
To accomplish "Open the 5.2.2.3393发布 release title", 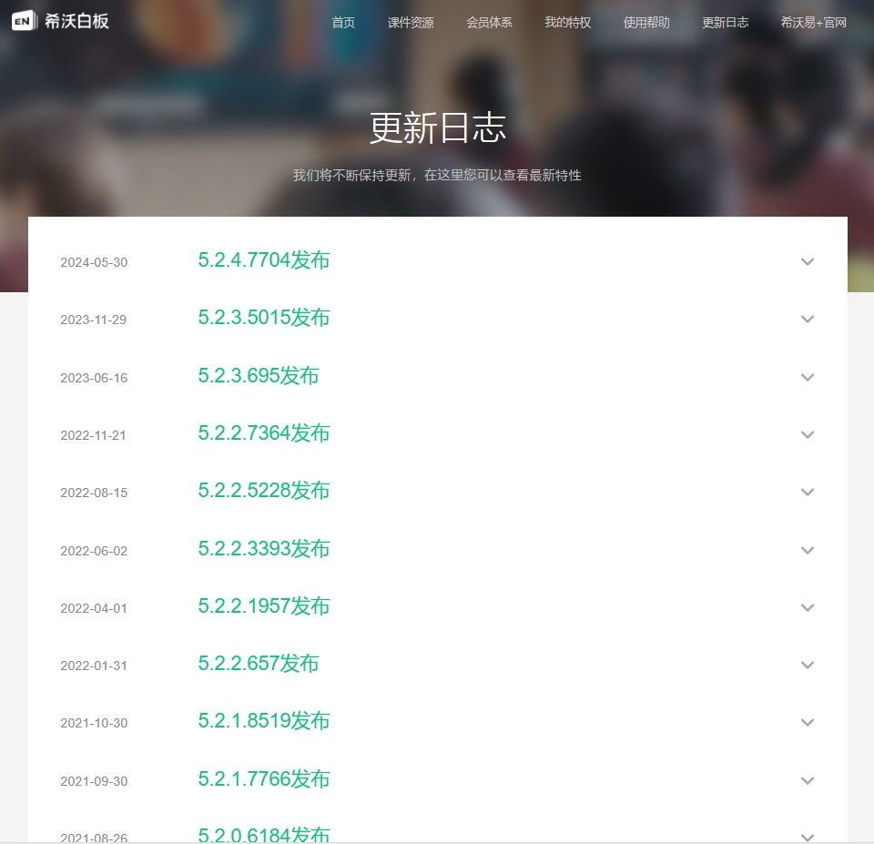I will (x=264, y=548).
